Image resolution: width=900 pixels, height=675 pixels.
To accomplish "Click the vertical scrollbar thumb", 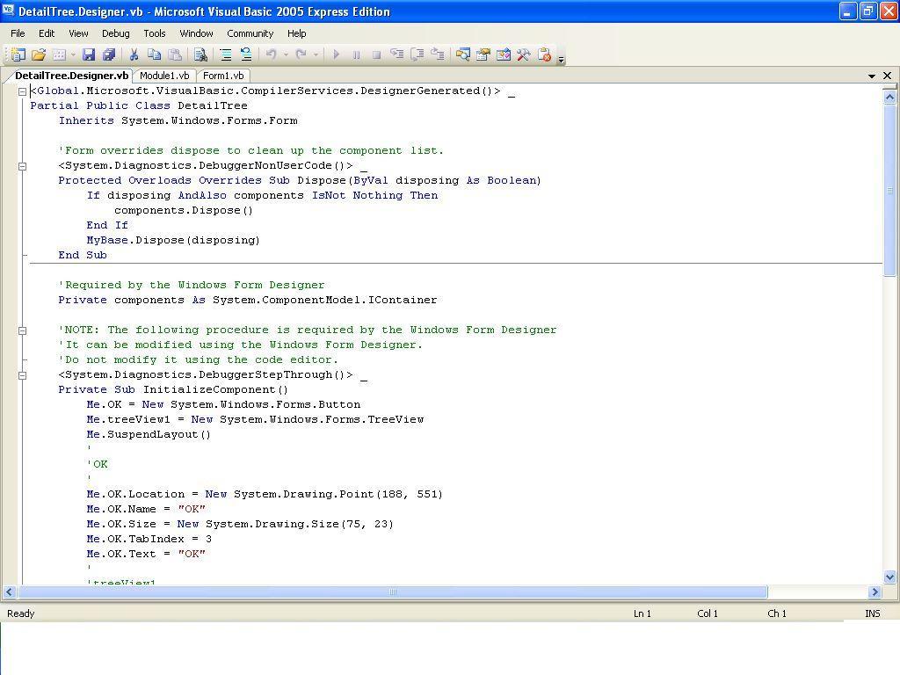I will (x=889, y=191).
